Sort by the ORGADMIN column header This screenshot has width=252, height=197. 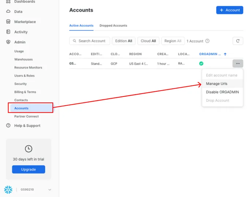(x=210, y=54)
